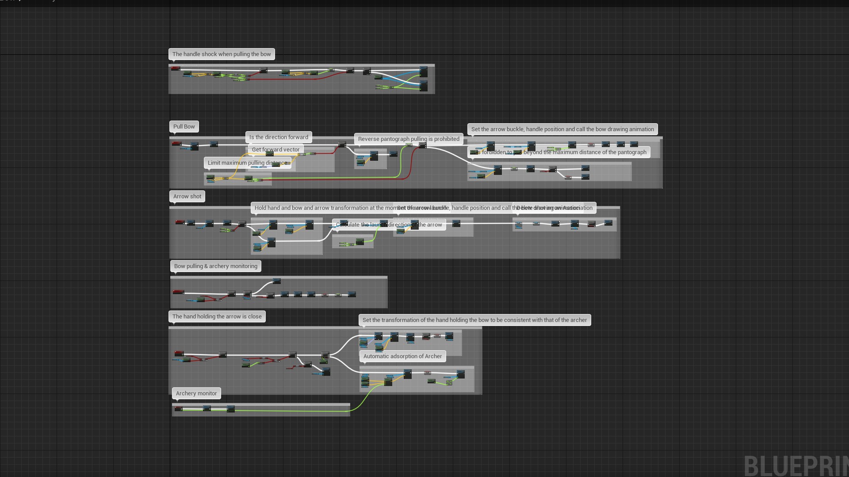The height and width of the screenshot is (477, 849).
Task: Select 'The handle shock when pulling the bow' comment
Action: point(222,54)
